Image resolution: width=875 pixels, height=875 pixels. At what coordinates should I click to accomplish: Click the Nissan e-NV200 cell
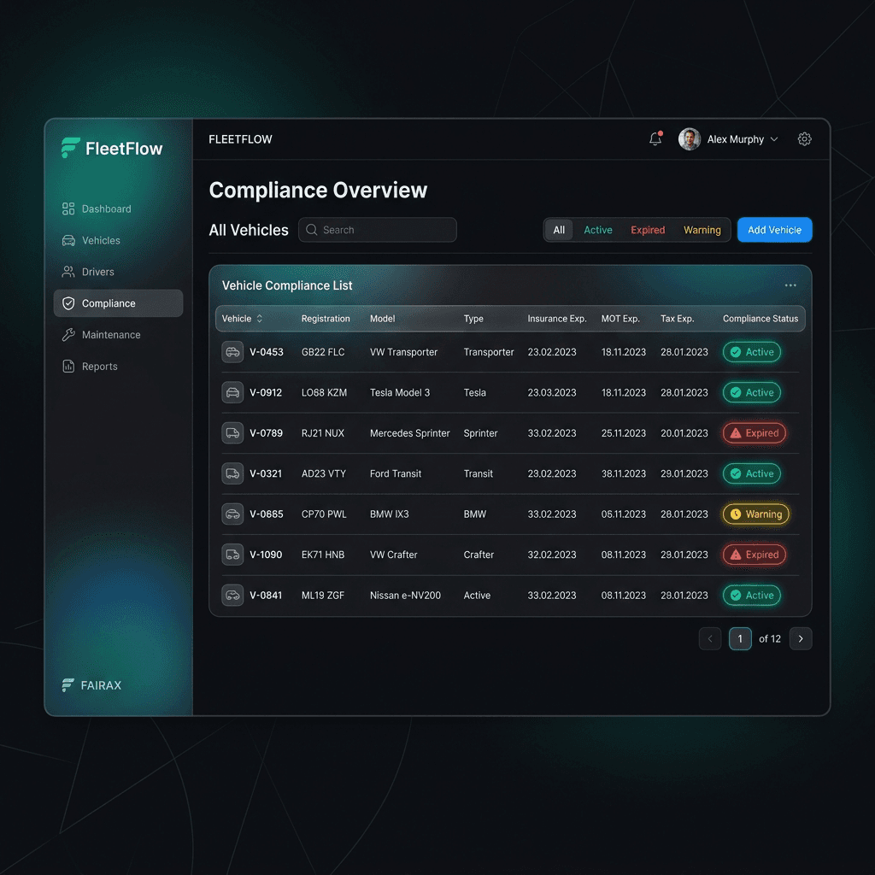[405, 595]
